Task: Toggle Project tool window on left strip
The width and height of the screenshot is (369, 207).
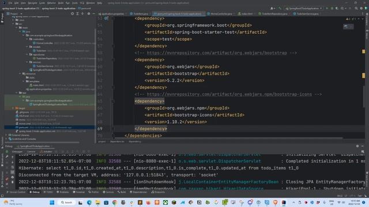Action: tap(2, 18)
